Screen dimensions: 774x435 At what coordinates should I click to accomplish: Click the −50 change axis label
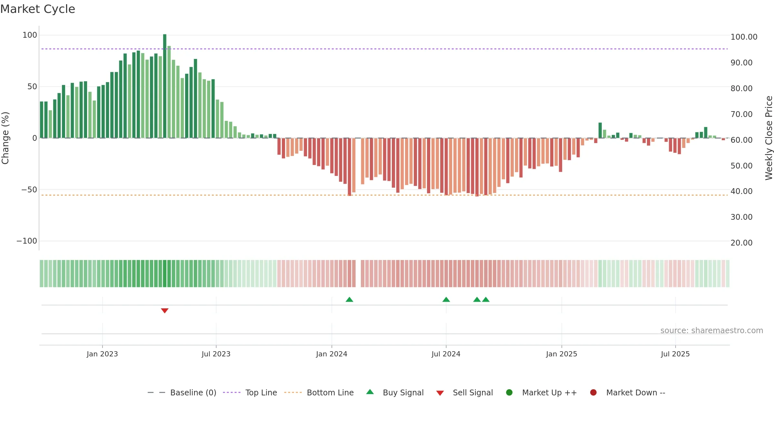[x=29, y=190]
